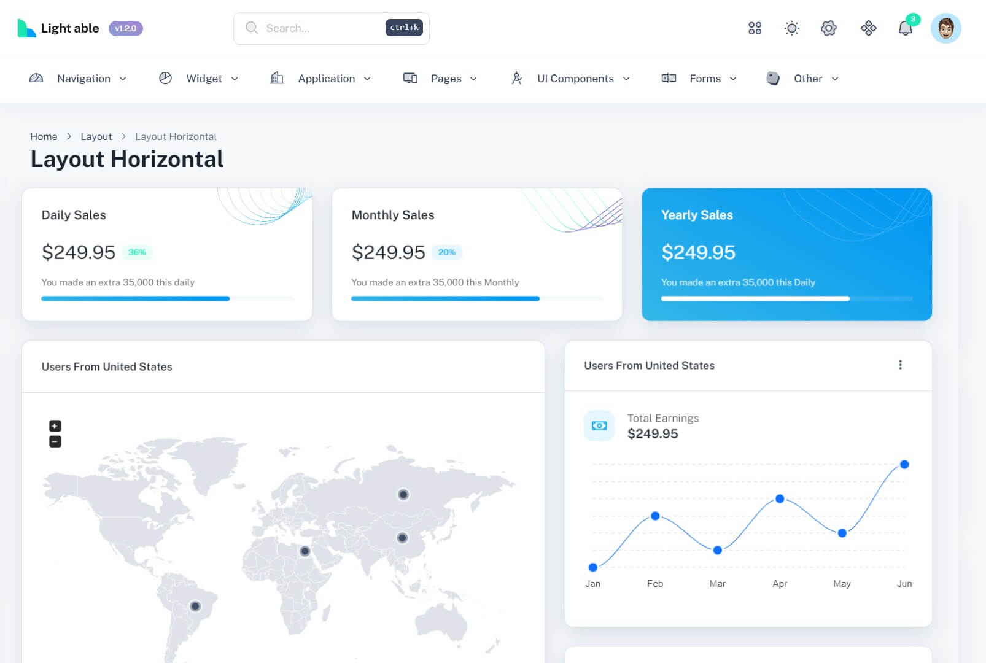
Task: Open the Forms menu
Action: pos(699,79)
